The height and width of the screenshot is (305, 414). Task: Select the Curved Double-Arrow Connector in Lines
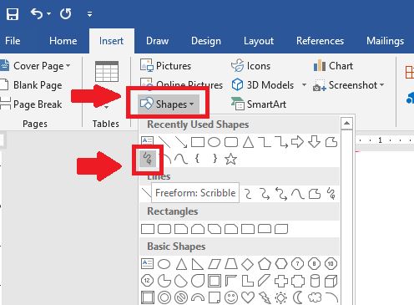[281, 194]
